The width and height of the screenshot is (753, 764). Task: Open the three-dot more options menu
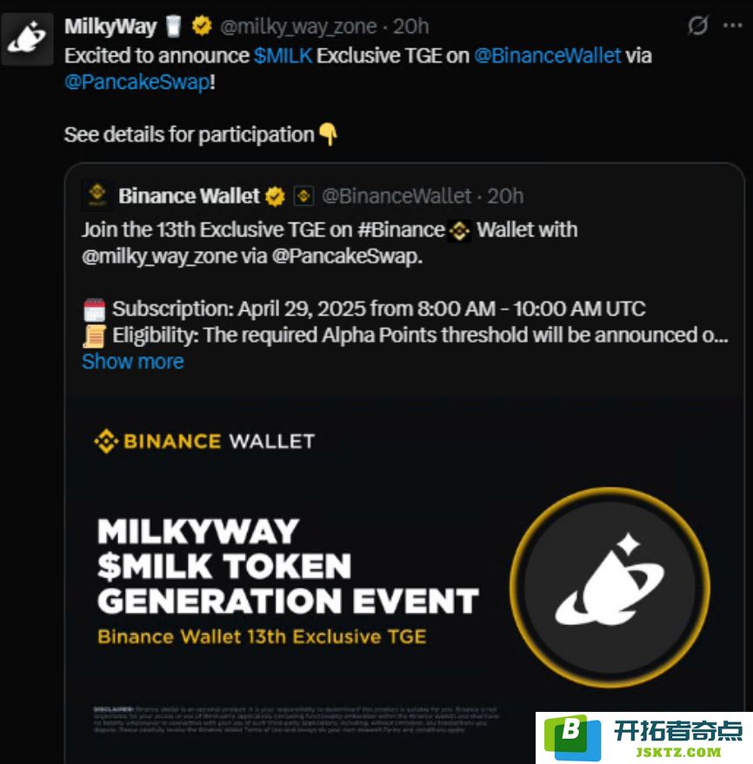[x=732, y=25]
